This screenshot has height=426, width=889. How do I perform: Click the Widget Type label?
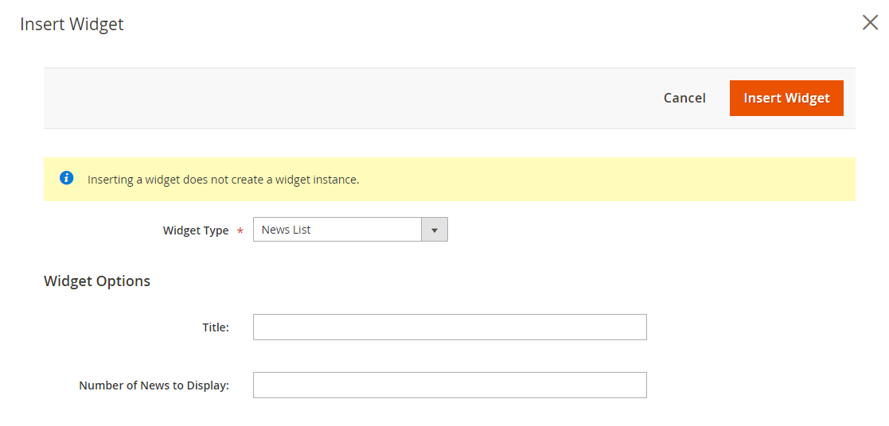pyautogui.click(x=196, y=230)
